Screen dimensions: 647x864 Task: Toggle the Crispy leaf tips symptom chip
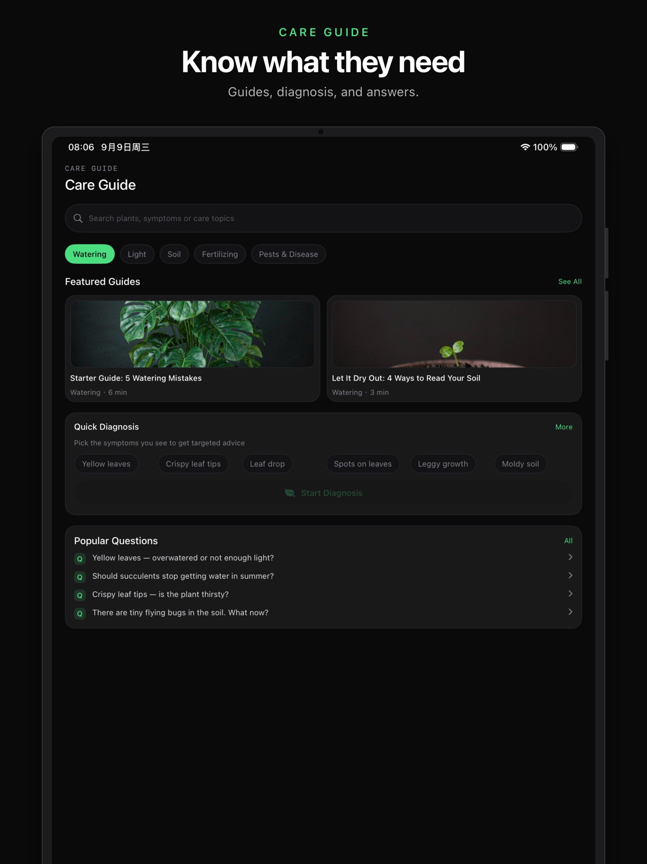193,464
